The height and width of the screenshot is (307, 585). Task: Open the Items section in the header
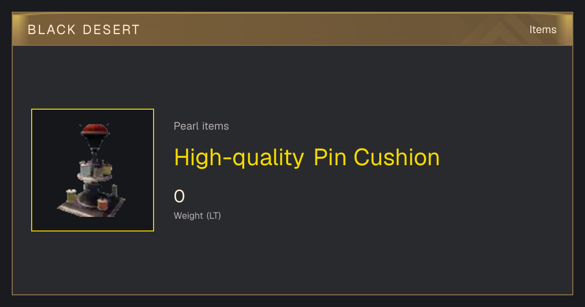click(x=543, y=30)
